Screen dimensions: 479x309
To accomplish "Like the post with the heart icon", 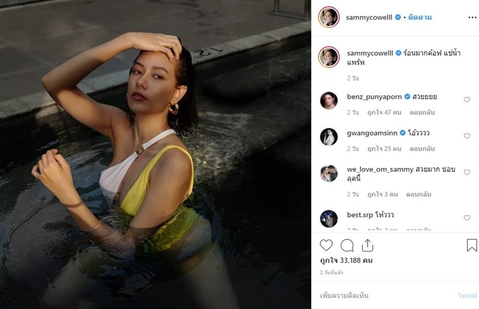I will [x=326, y=245].
